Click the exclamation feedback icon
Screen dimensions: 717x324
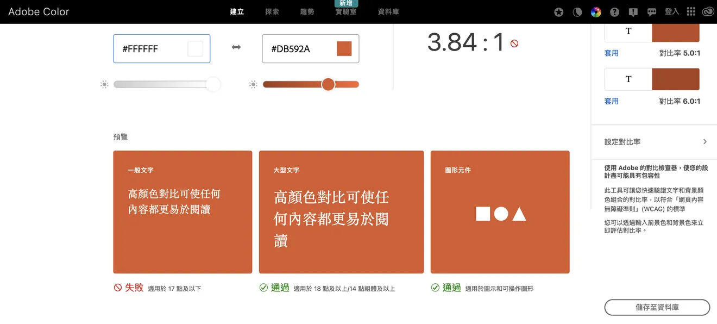633,12
